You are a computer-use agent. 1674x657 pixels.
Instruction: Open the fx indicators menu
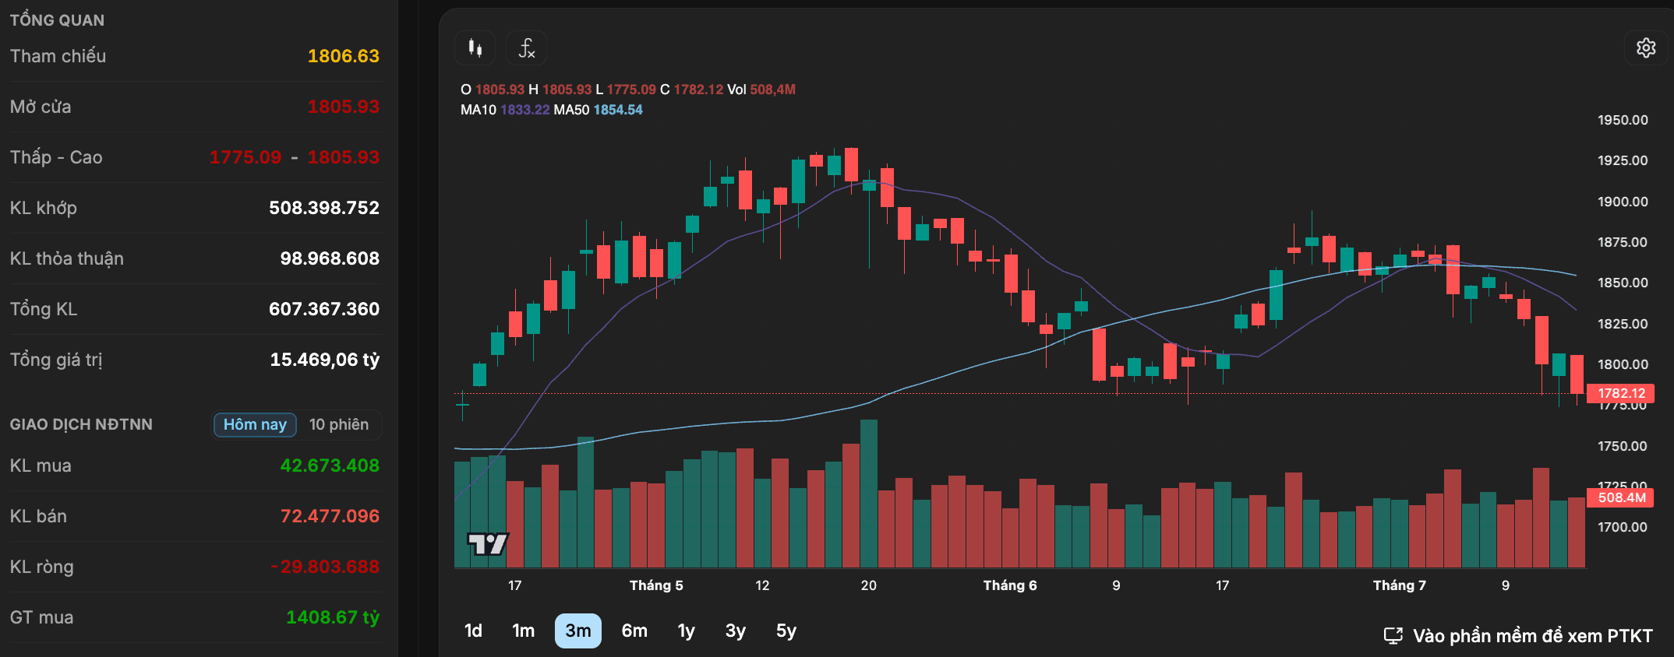[x=526, y=48]
